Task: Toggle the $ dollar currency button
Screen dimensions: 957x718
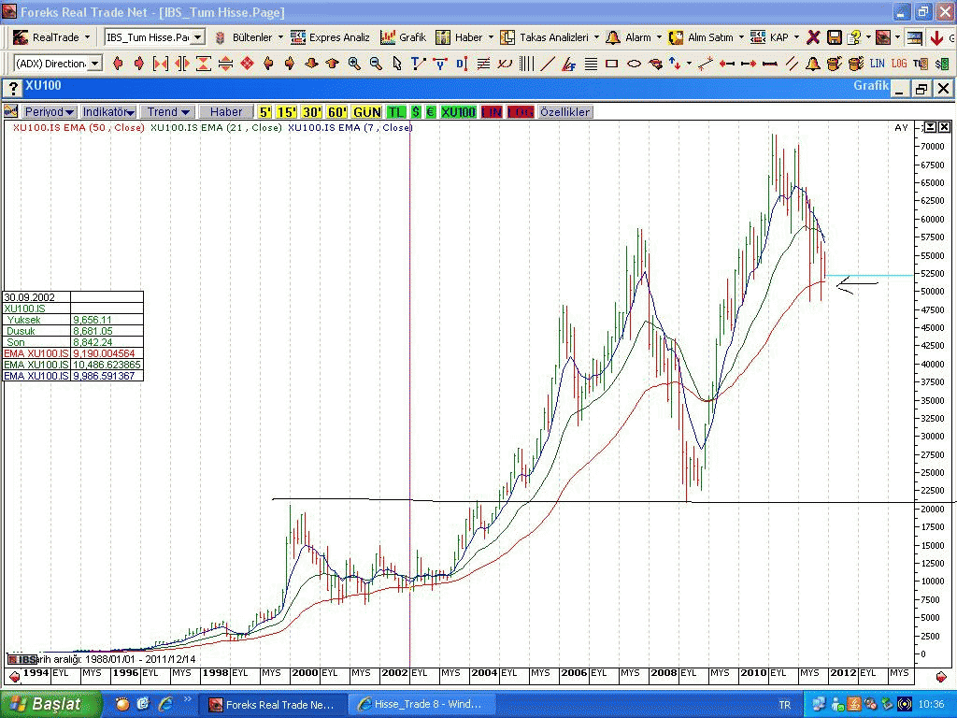Action: click(416, 112)
